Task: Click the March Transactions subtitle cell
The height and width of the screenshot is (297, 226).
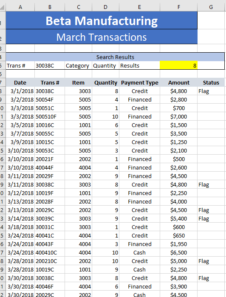Action: 102,37
